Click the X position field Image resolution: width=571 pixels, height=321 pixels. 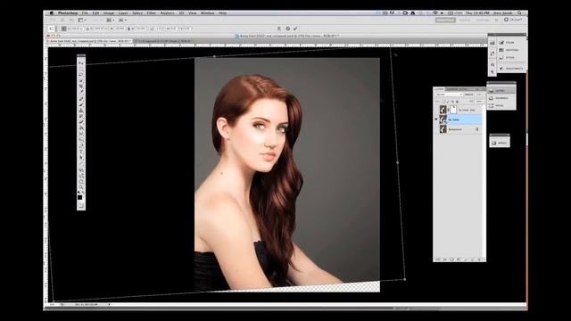77,29
